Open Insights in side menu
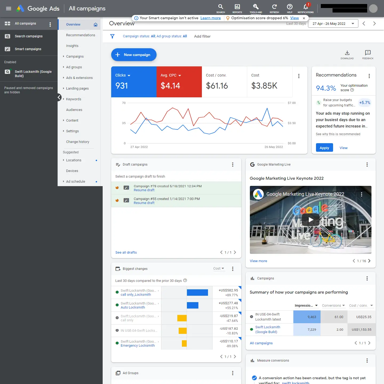Screen dimensions: 384x384 click(x=72, y=46)
